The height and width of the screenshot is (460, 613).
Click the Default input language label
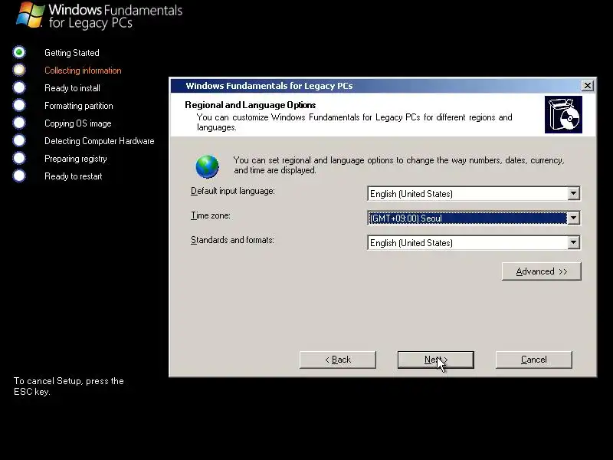click(x=233, y=191)
